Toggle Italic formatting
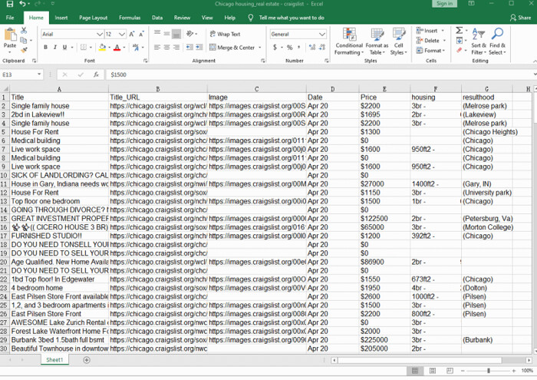 (54, 48)
